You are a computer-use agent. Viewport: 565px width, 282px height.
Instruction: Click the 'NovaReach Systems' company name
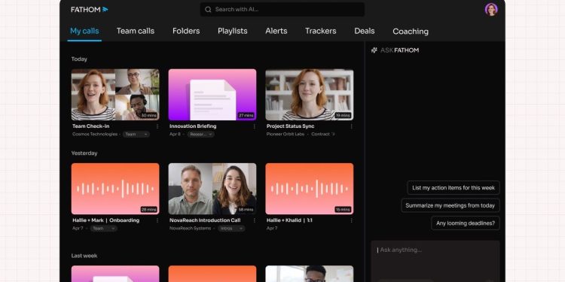(191, 229)
